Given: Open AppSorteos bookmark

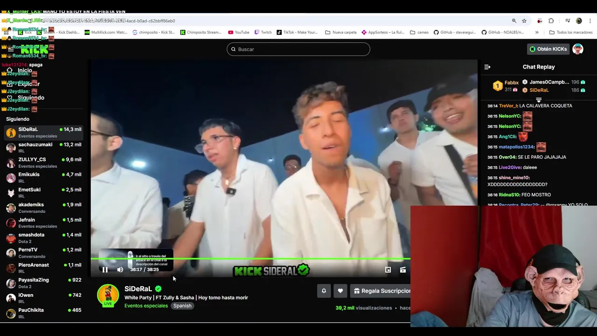Looking at the screenshot, I should click(383, 32).
